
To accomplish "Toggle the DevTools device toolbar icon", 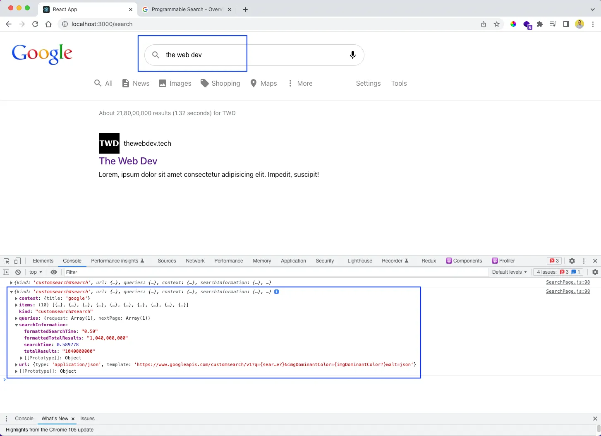I will pyautogui.click(x=17, y=261).
